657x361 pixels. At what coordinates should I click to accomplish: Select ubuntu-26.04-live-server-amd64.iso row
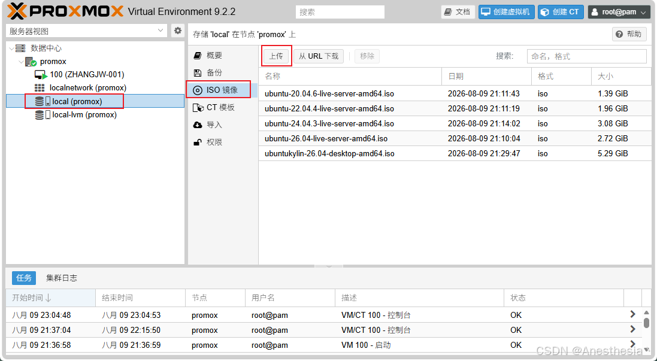click(455, 139)
